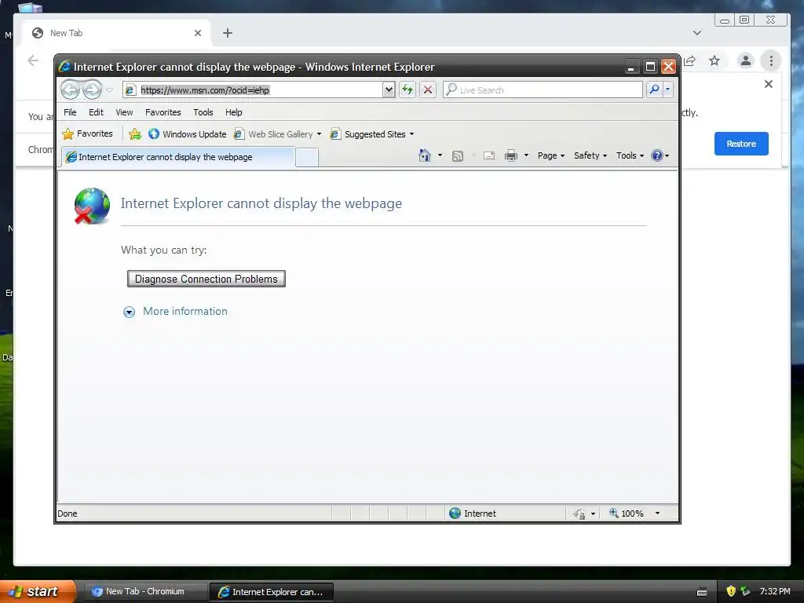Viewport: 804px width, 603px height.
Task: Click the RSS feeds icon
Action: (x=458, y=156)
